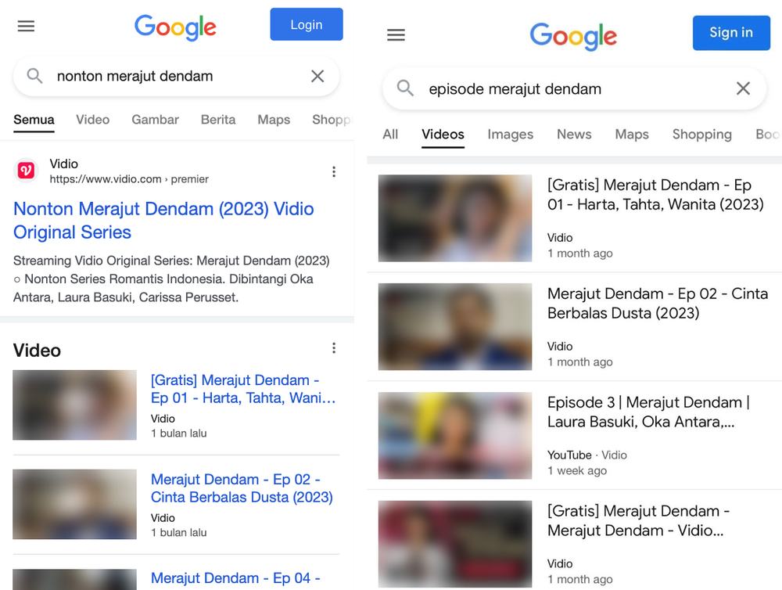Select the Videos tab on right page
This screenshot has width=782, height=590.
(443, 135)
